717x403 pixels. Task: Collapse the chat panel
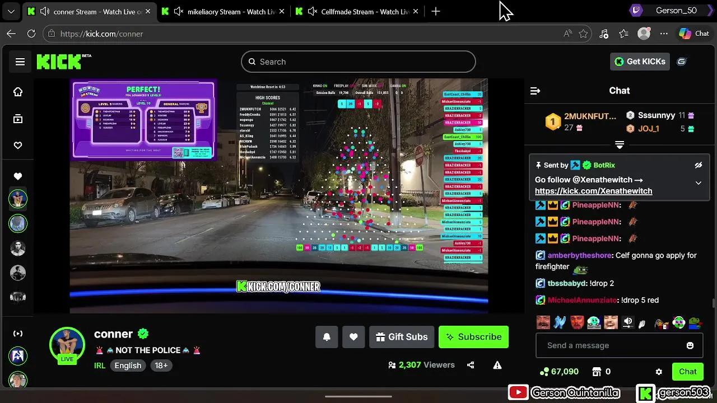[535, 91]
